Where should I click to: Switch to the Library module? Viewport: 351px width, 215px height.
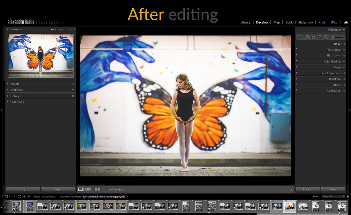pyautogui.click(x=245, y=22)
